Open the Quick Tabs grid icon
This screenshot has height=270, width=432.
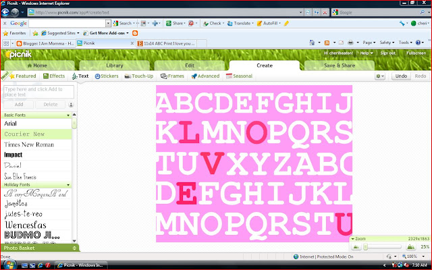(6, 43)
